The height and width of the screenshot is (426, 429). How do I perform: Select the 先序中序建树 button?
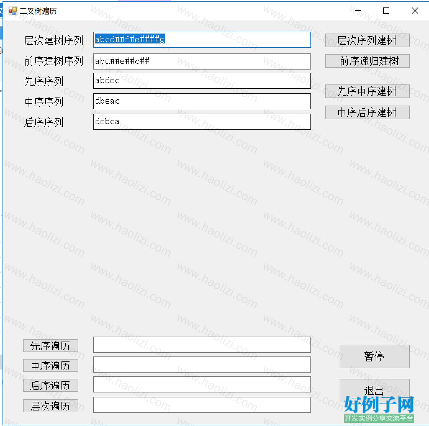pos(367,91)
